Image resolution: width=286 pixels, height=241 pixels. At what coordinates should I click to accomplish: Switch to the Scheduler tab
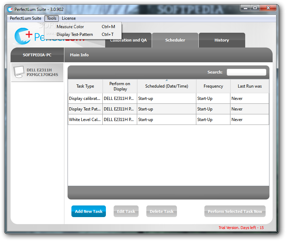(x=175, y=40)
